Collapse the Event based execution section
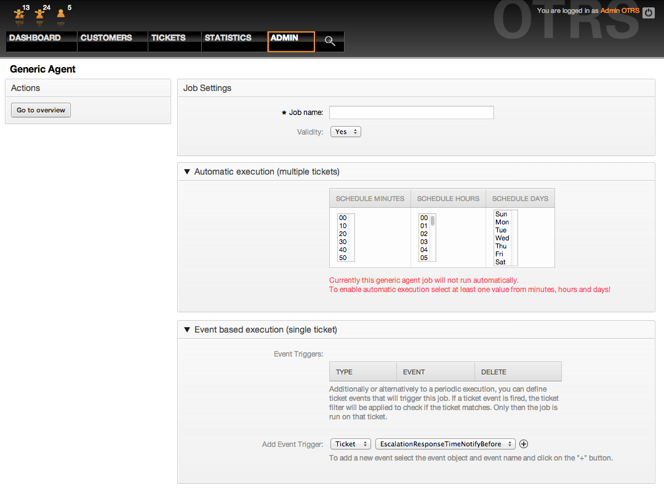This screenshot has width=664, height=490. pos(187,330)
